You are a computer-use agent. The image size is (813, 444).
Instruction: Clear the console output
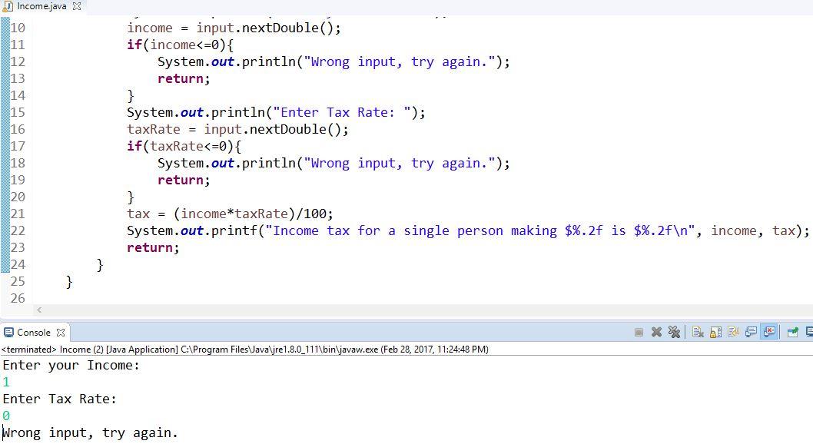pyautogui.click(x=699, y=332)
